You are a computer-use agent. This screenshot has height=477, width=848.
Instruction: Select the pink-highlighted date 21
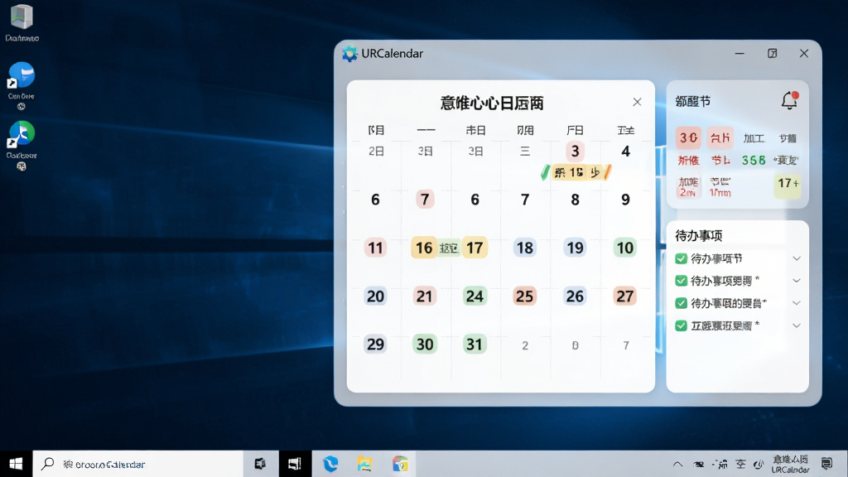point(425,296)
